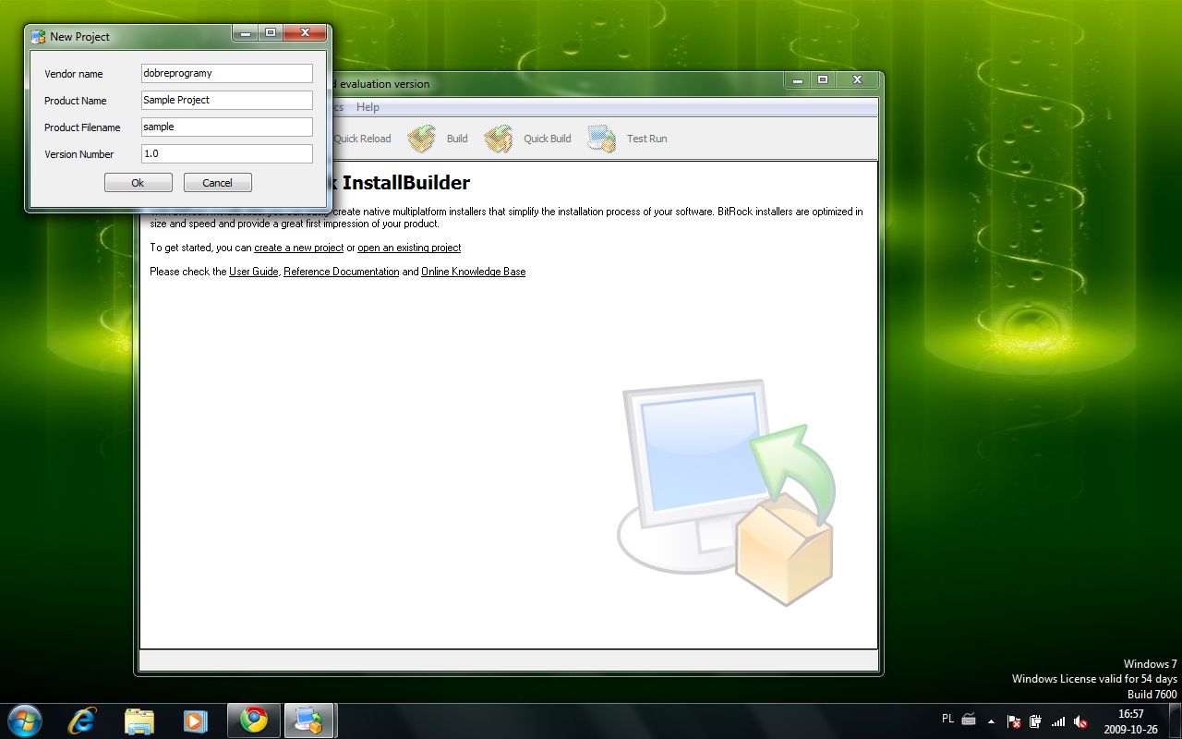Open the User Guide link
Viewport: 1182px width, 739px height.
tap(253, 272)
